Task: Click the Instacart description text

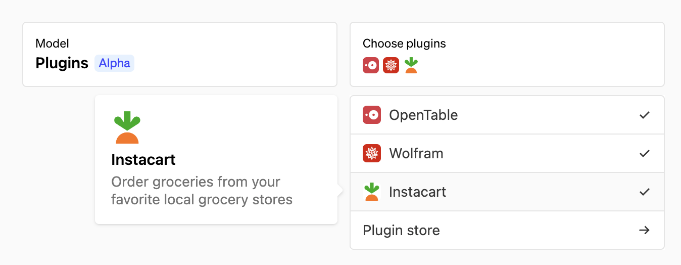Action: [202, 191]
